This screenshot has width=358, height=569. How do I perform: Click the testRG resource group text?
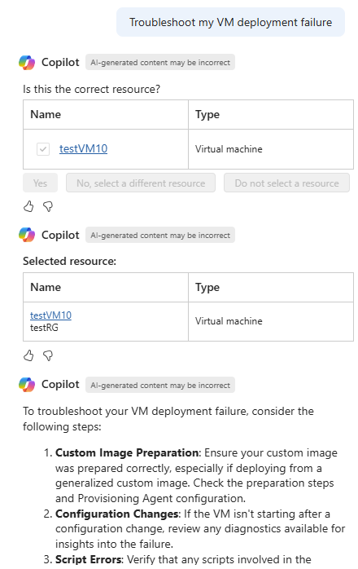44,328
